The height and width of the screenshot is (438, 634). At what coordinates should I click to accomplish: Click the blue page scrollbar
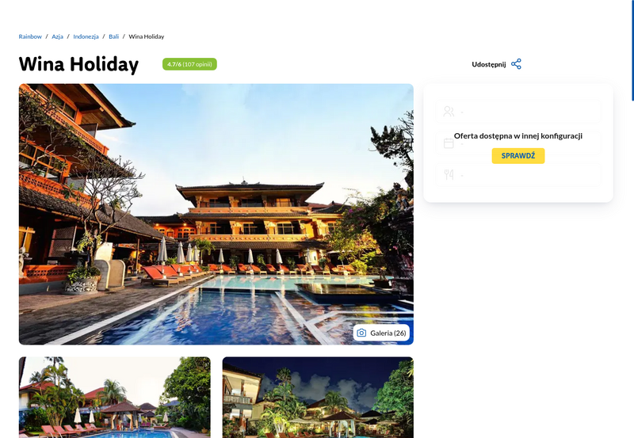632,50
